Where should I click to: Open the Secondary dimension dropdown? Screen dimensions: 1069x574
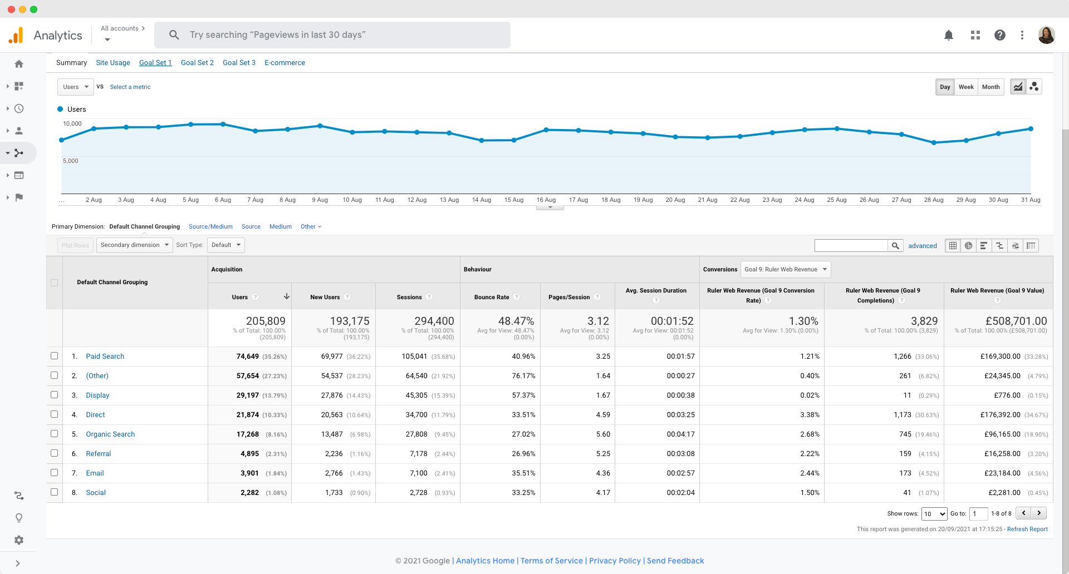(134, 245)
